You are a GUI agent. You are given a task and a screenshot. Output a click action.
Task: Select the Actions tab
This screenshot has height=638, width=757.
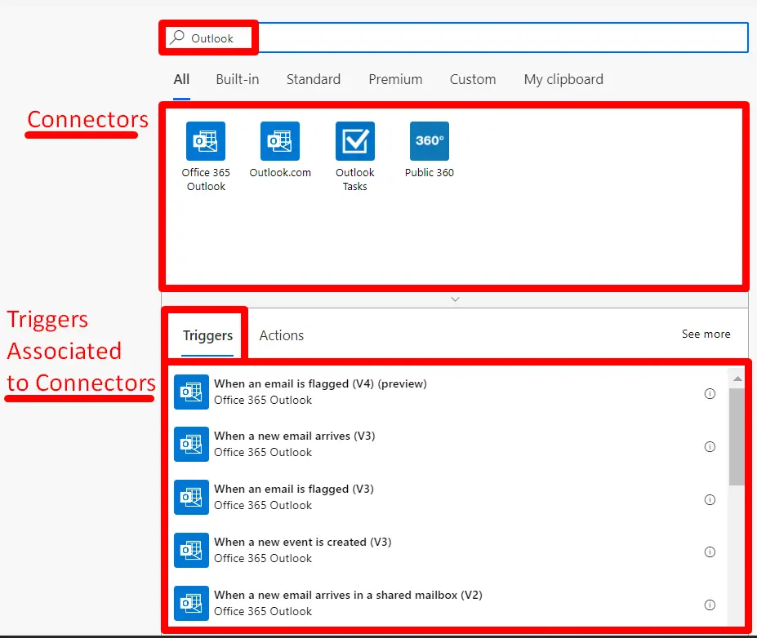pos(282,335)
